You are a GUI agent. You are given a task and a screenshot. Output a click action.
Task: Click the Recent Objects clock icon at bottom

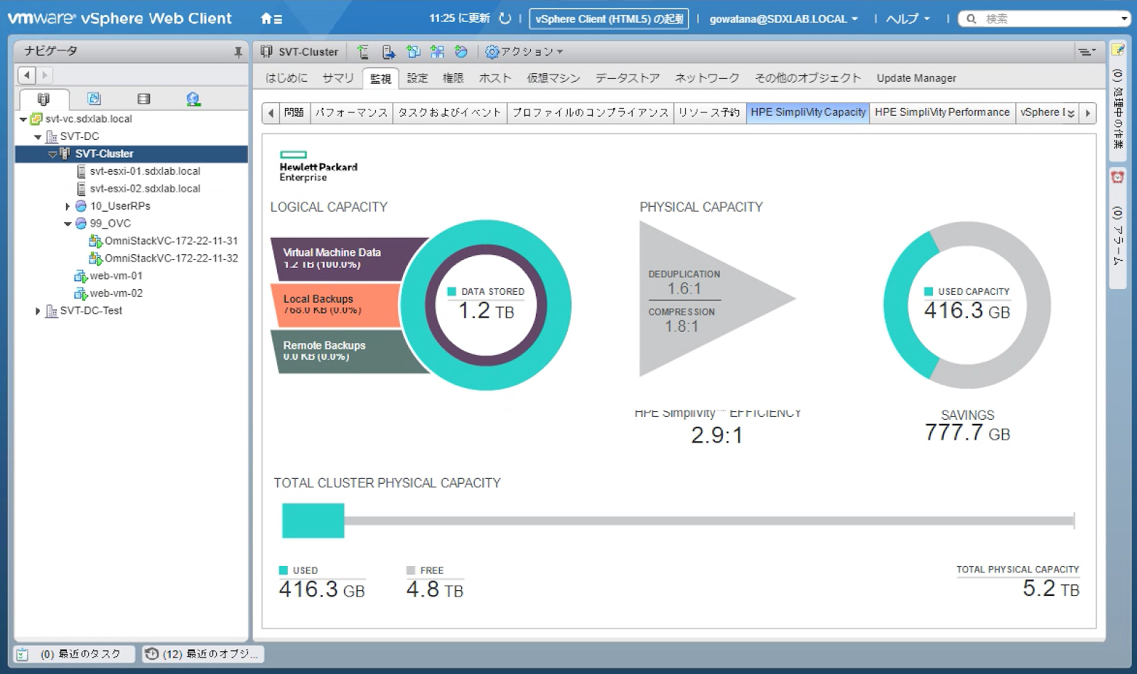[x=151, y=653]
